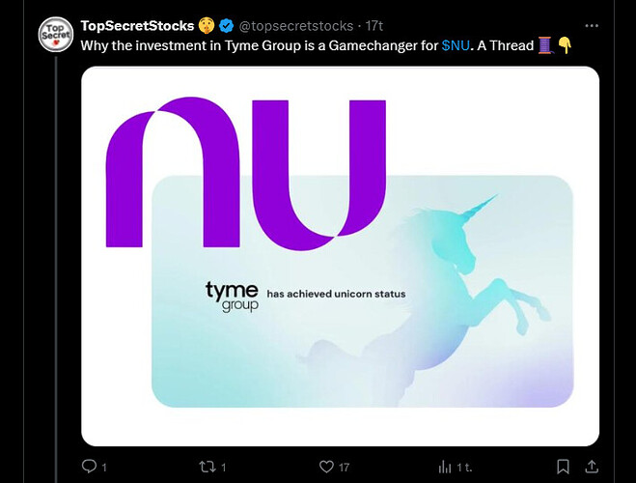Click the blue verified badge
Viewport: 636px width, 483px height.
pos(227,26)
